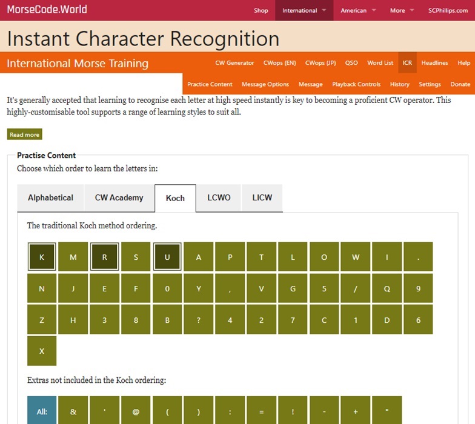Select the N letter tile
The width and height of the screenshot is (475, 424).
coord(42,288)
